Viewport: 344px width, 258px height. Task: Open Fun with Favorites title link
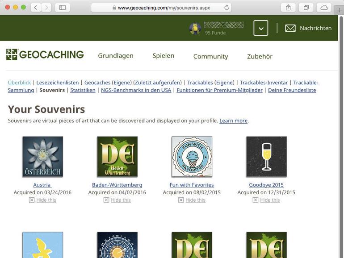point(192,185)
